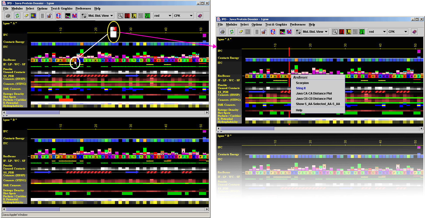Screen dimensions: 425x218
Task: Select the eraser tool in right window toolbar
Action: pos(241,32)
